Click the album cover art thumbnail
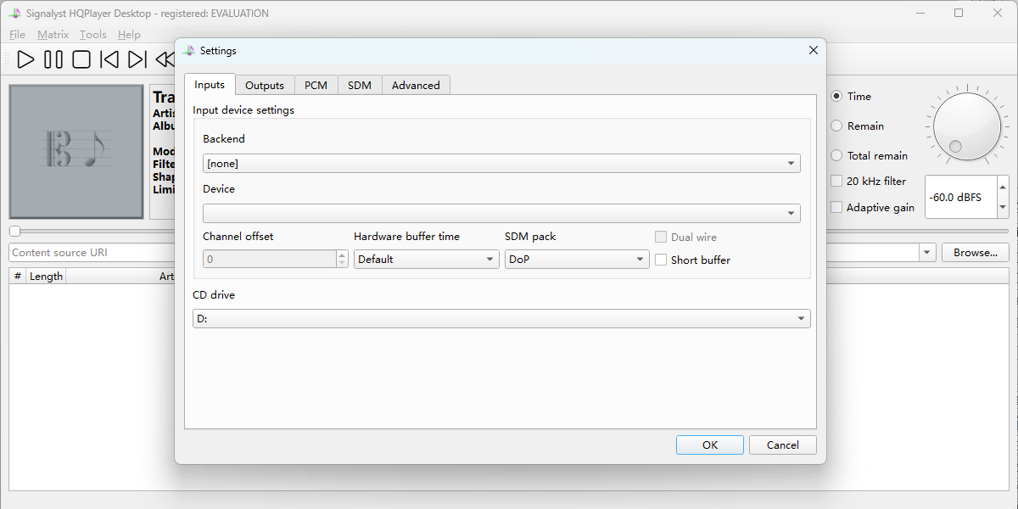1018x509 pixels. tap(76, 152)
